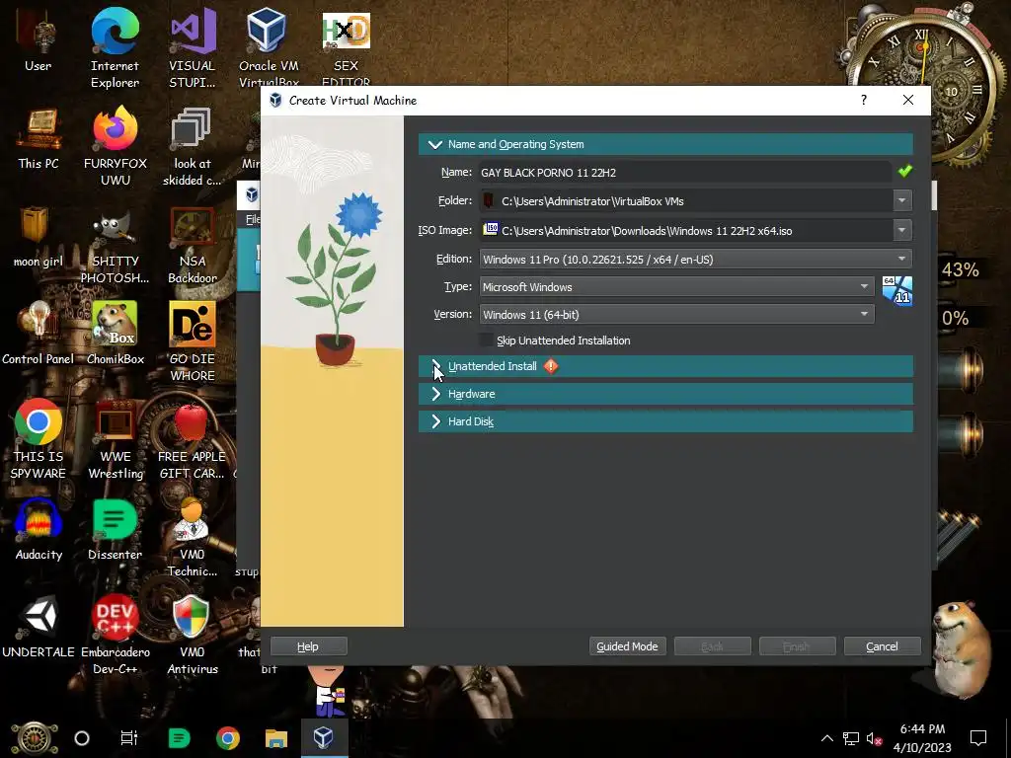1011x758 pixels.
Task: Open the Edition dropdown
Action: [x=696, y=260]
